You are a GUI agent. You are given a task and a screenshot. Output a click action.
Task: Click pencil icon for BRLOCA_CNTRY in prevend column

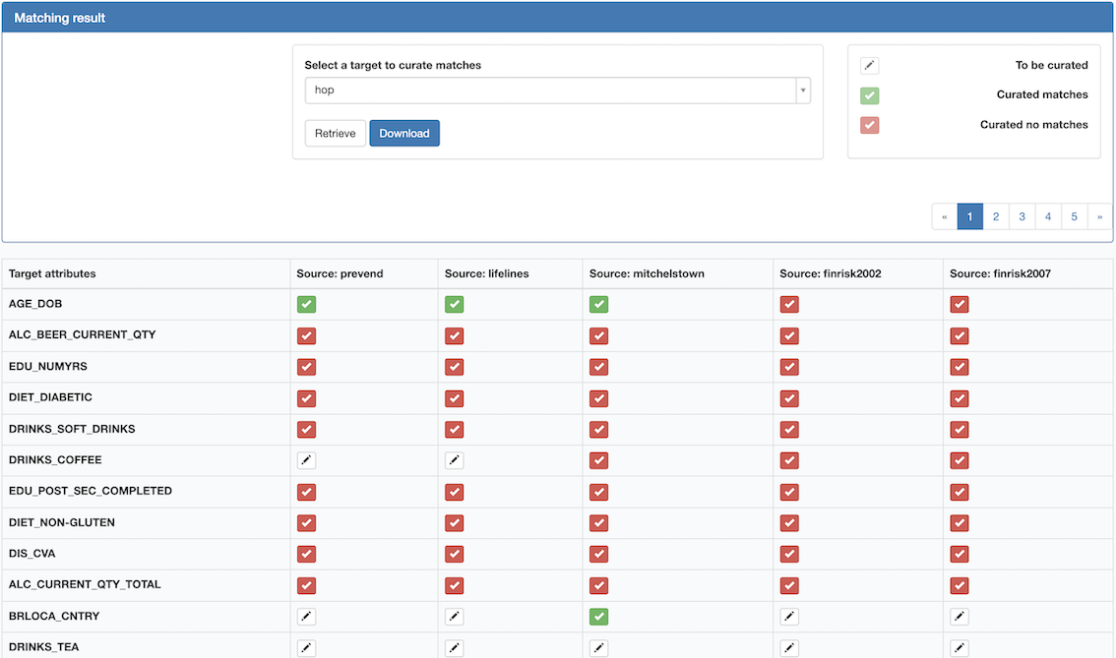coord(306,617)
